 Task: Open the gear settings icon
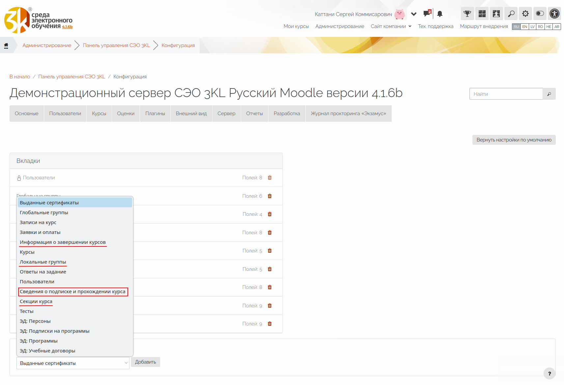(525, 14)
